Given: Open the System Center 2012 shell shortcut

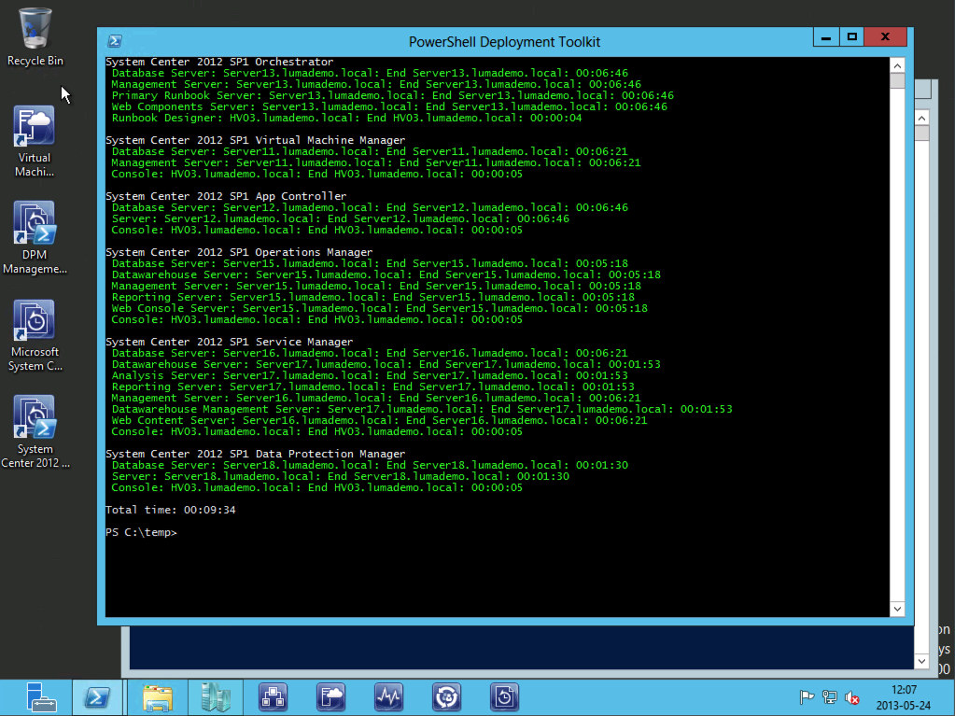Looking at the screenshot, I should [35, 432].
